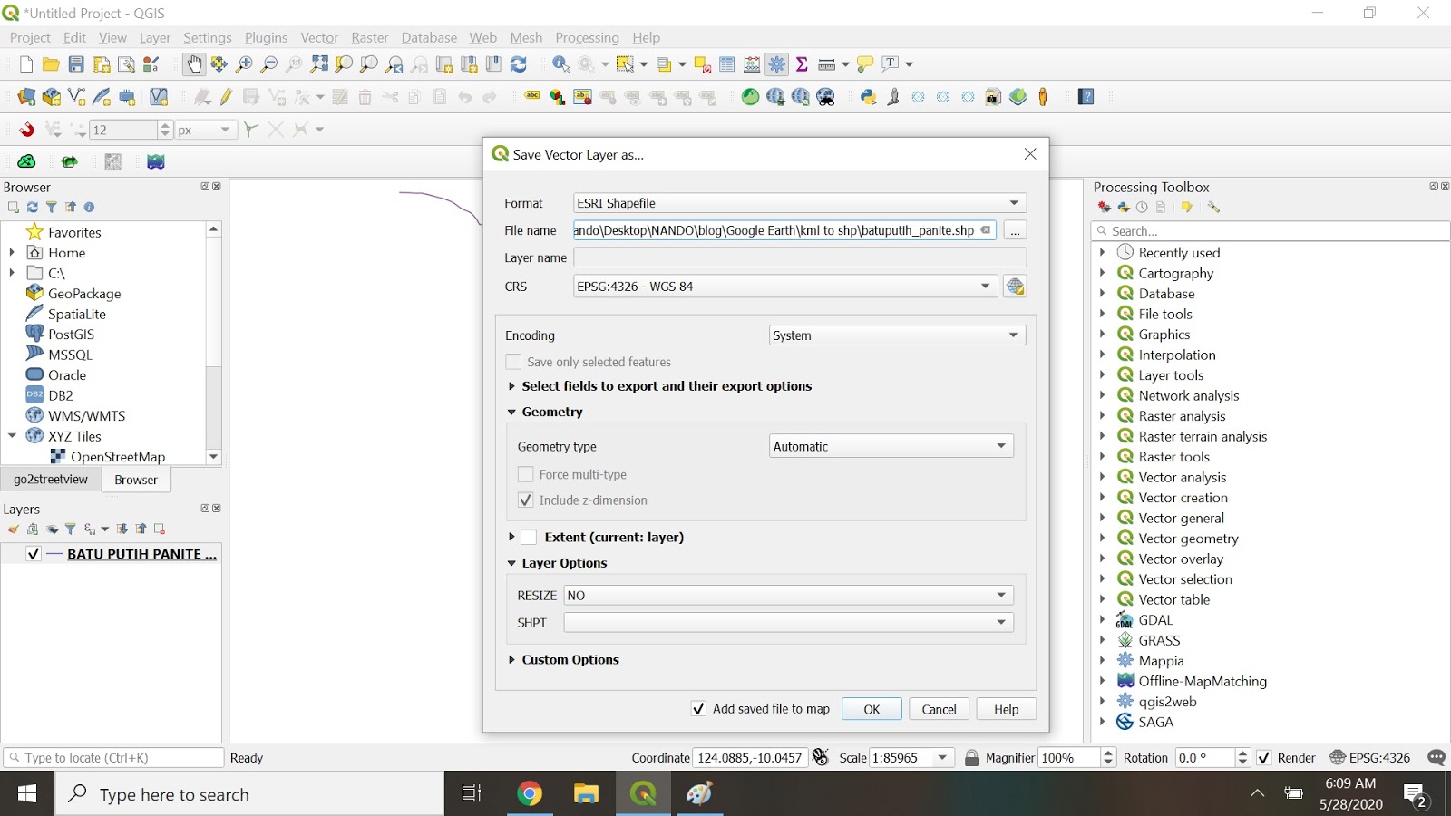Open the Attribute Table
The width and height of the screenshot is (1451, 816).
tap(726, 64)
